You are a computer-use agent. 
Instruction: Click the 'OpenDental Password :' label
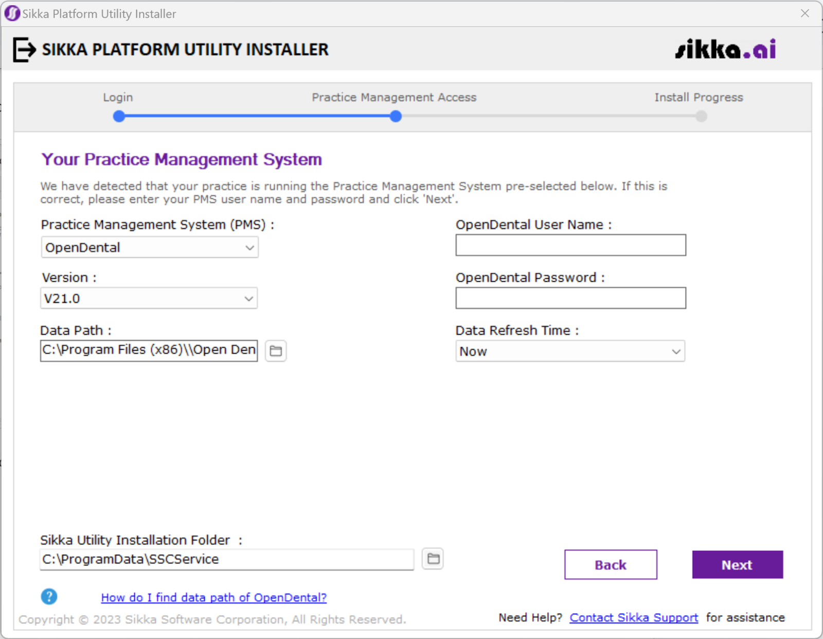point(530,278)
